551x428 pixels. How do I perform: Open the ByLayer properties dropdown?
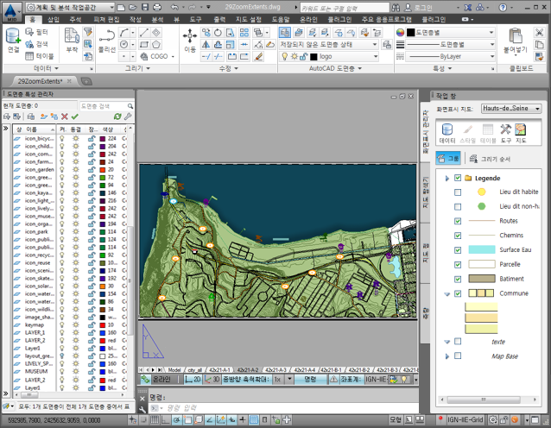tap(491, 55)
